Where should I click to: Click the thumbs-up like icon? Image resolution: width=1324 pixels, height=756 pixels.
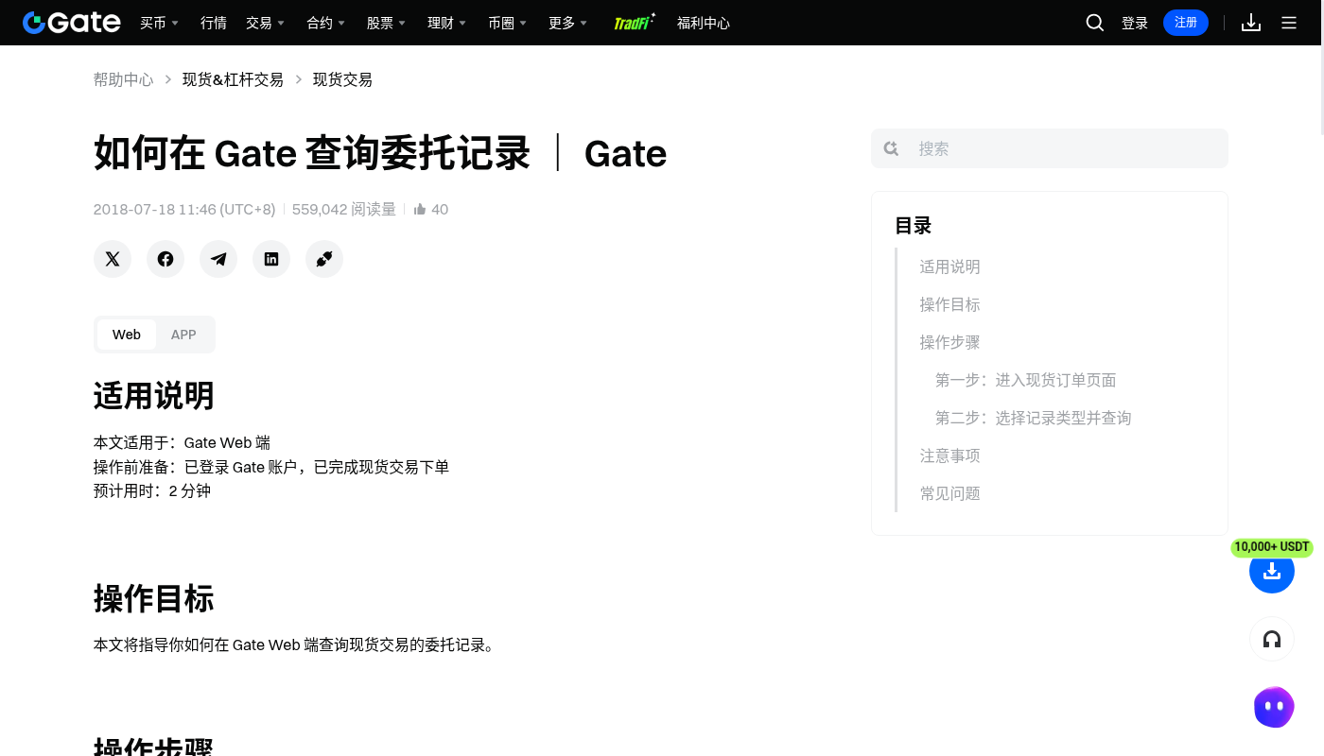[420, 209]
